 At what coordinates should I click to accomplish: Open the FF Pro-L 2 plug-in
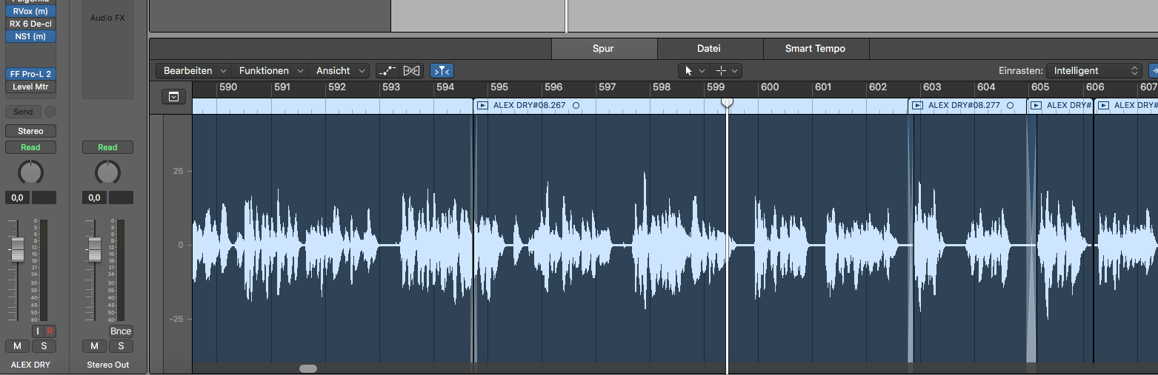[30, 74]
